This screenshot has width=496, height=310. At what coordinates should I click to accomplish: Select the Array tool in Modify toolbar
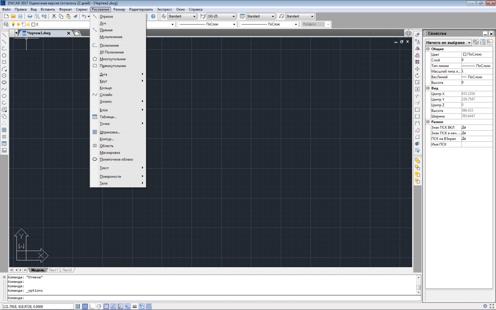coord(418,62)
